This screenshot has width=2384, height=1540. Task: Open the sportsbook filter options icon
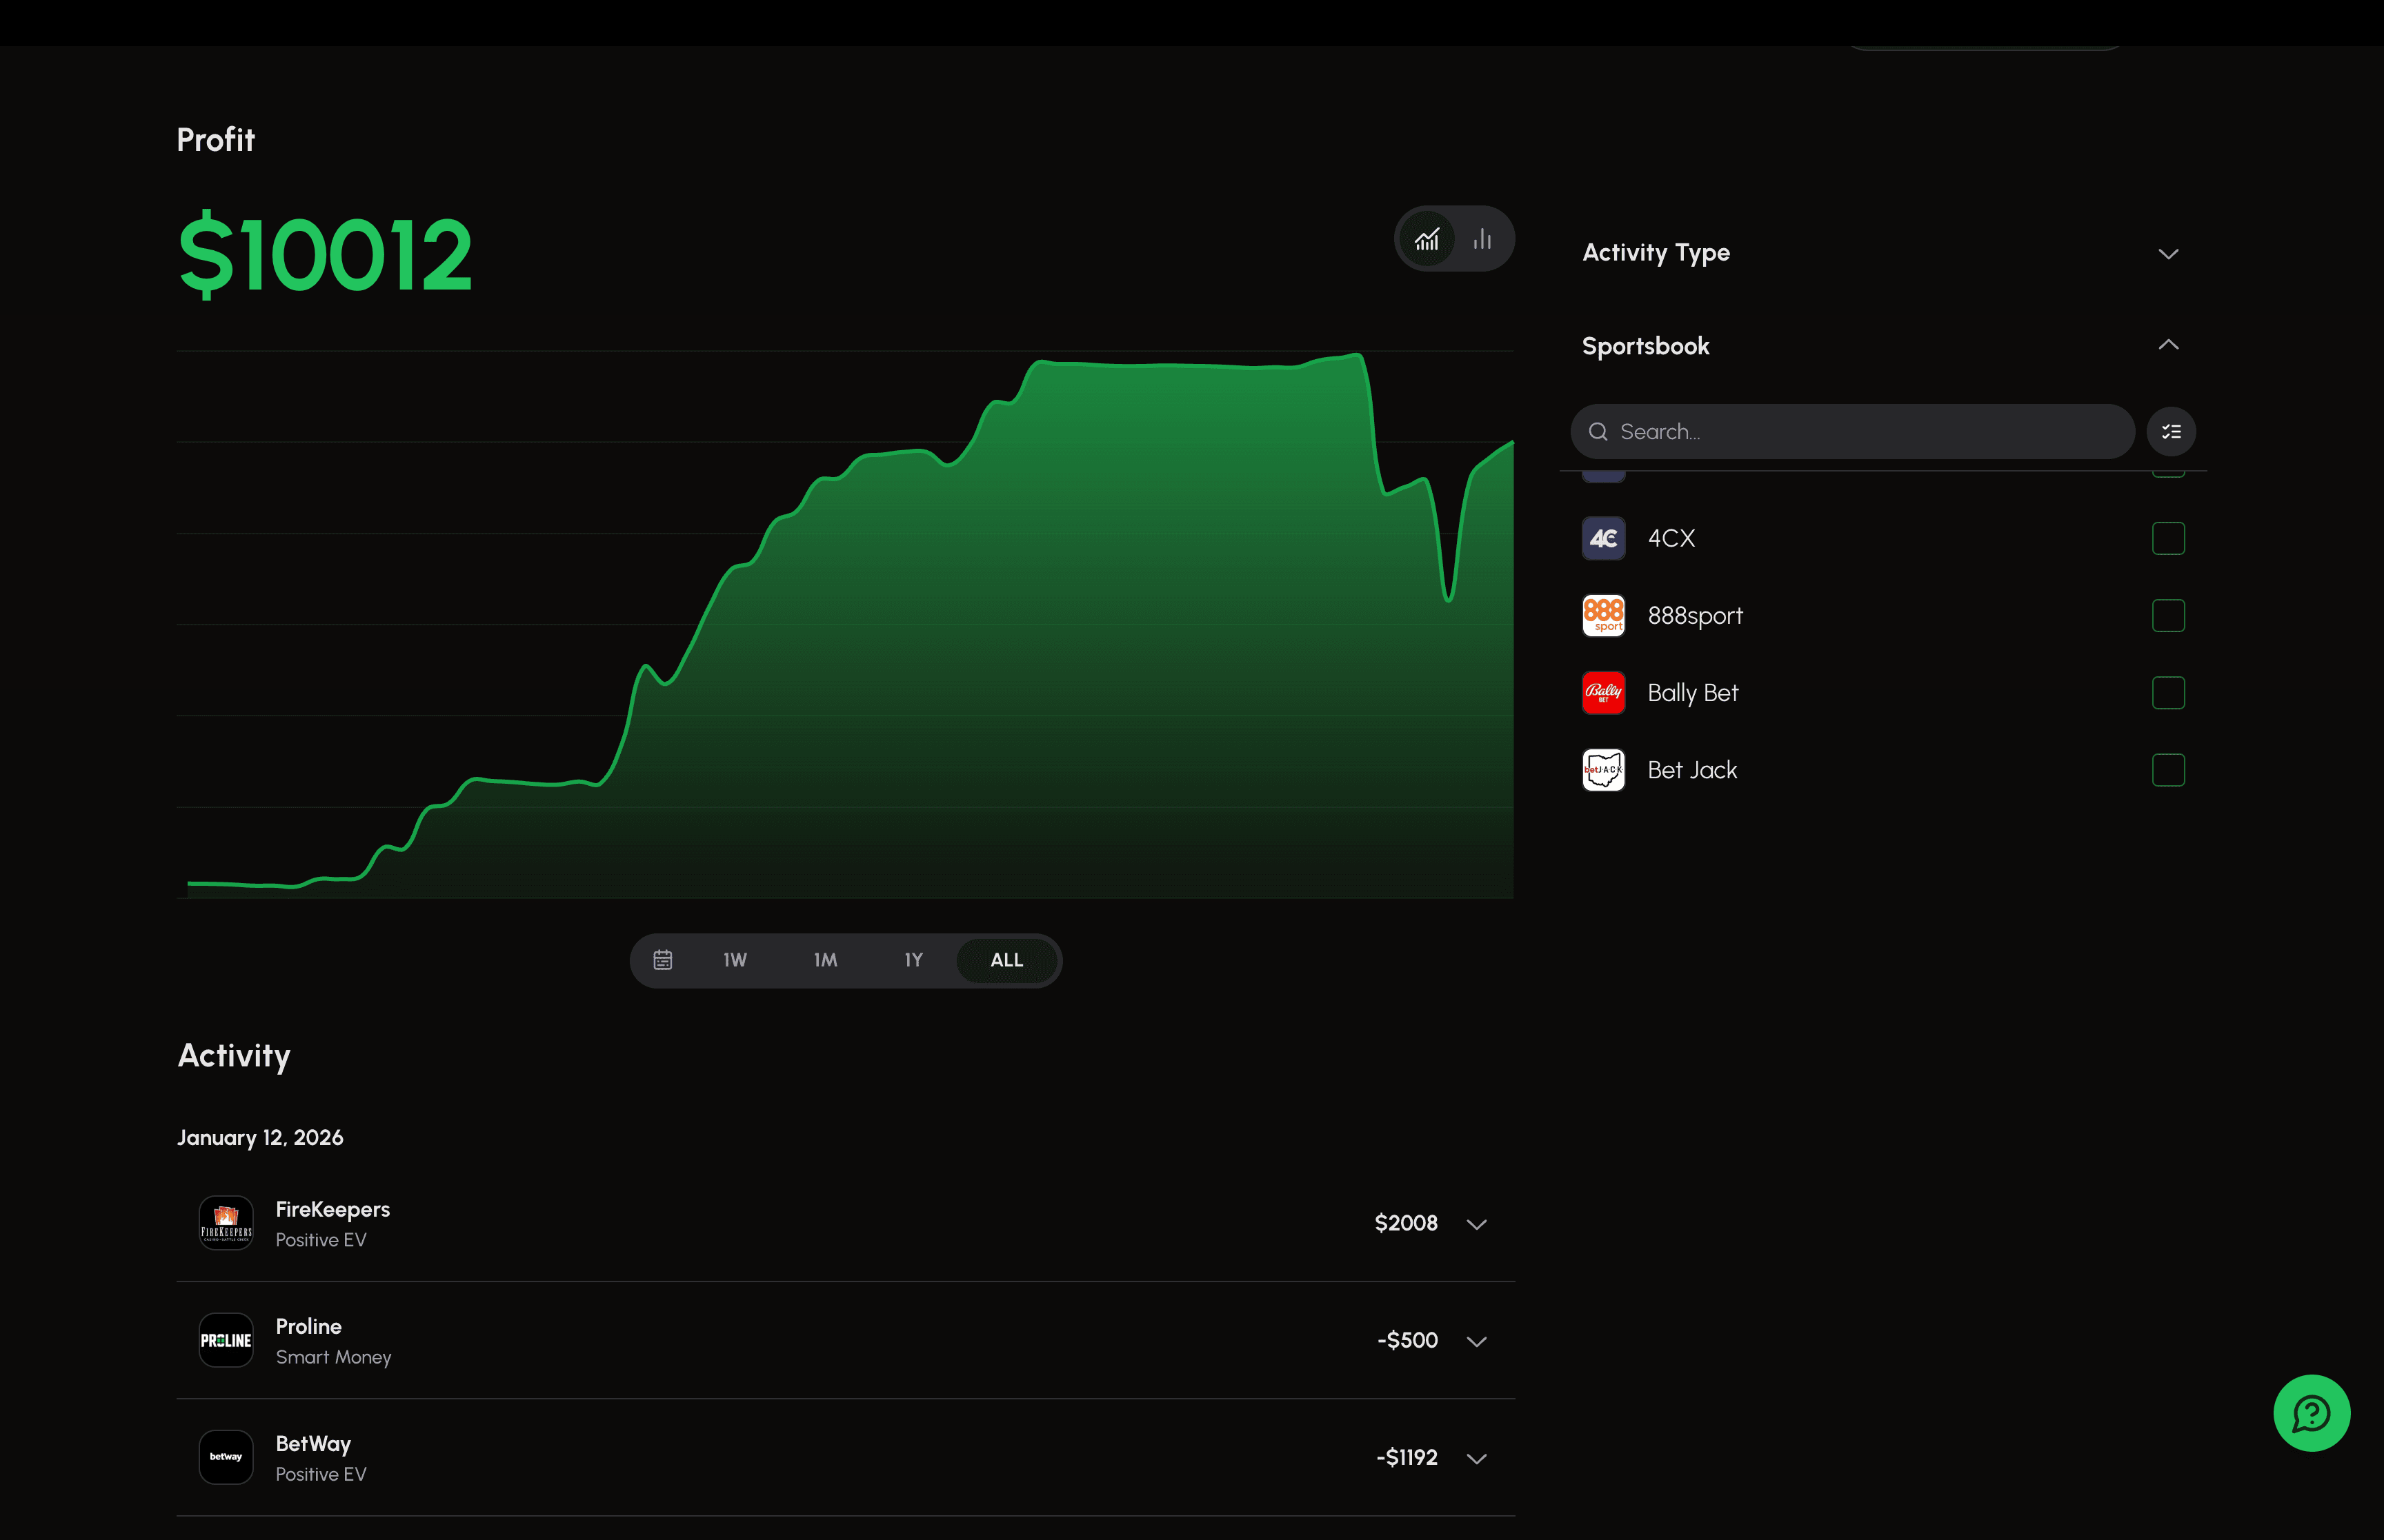click(x=2170, y=431)
